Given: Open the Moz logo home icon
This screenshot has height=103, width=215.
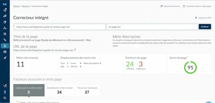Looking at the screenshot, I should (5, 4).
